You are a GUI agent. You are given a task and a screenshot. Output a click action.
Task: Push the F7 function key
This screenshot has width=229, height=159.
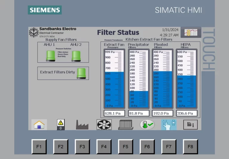point(169,147)
